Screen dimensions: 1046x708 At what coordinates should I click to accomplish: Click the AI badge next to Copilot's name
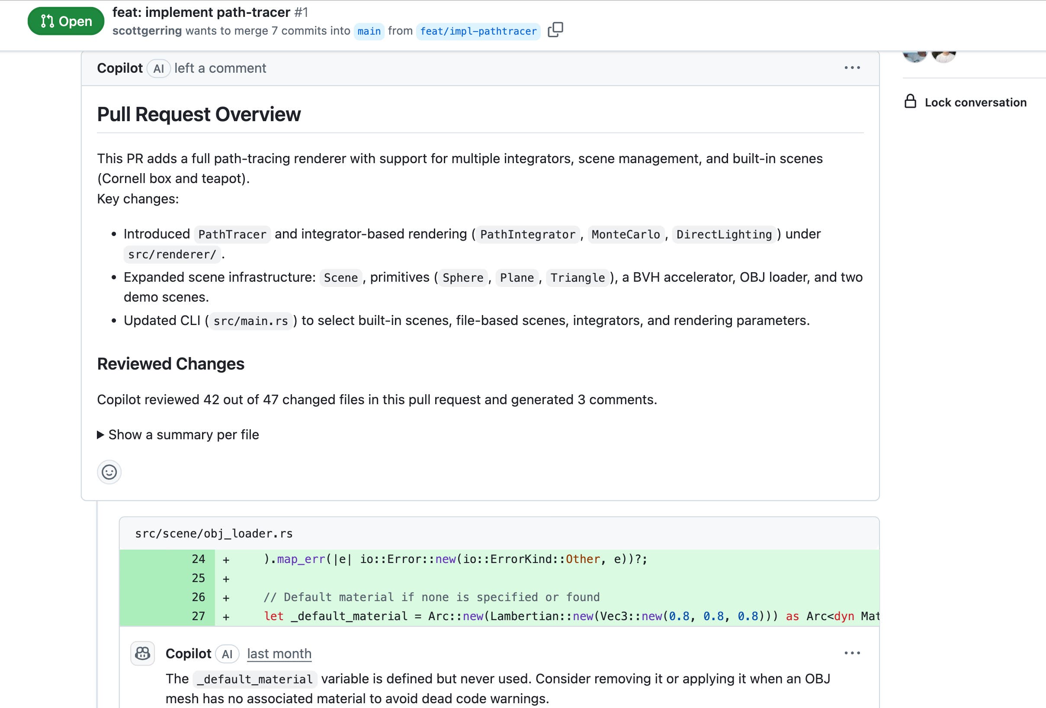158,68
